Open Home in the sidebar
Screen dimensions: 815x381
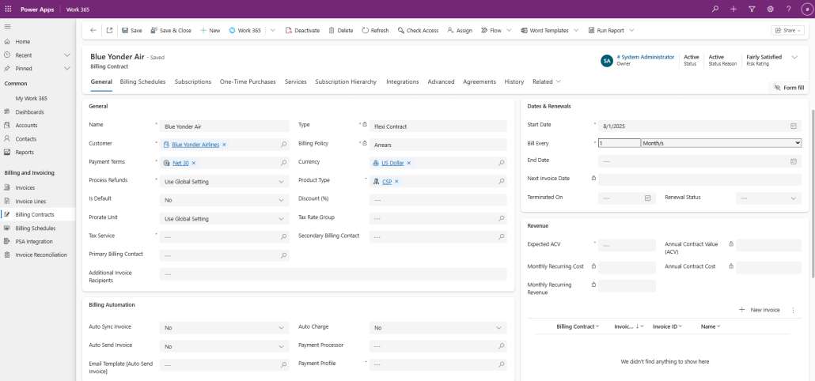tap(22, 42)
